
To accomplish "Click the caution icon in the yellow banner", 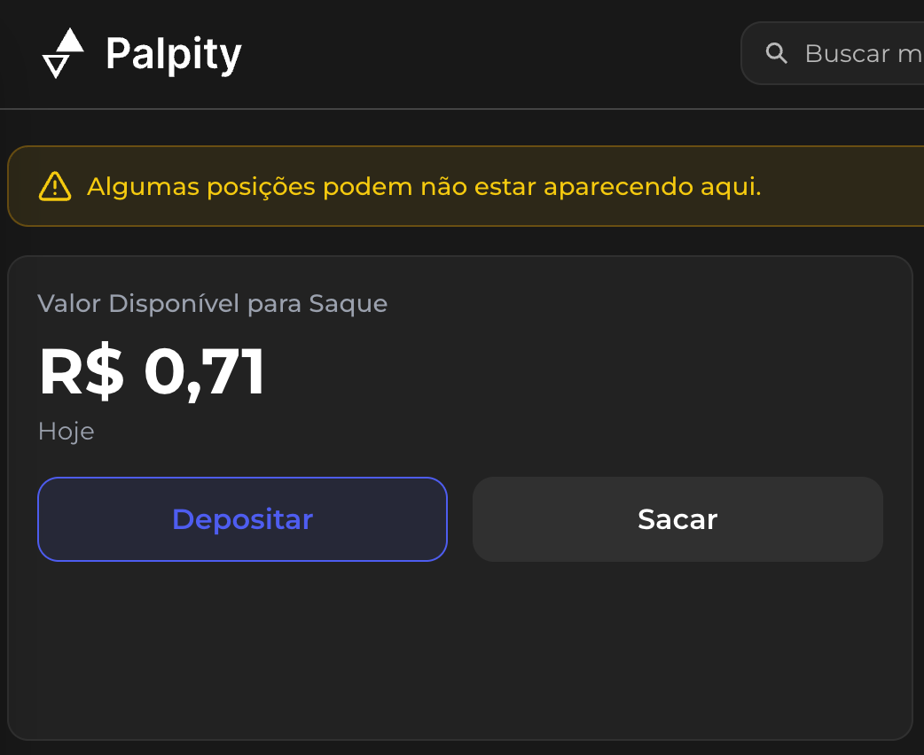I will (x=54, y=186).
